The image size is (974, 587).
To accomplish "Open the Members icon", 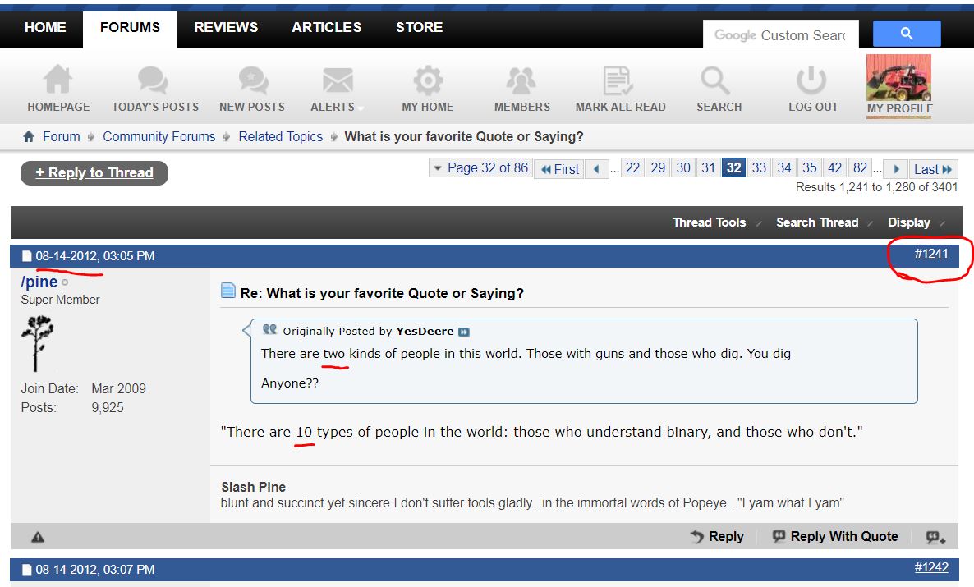I will point(521,81).
